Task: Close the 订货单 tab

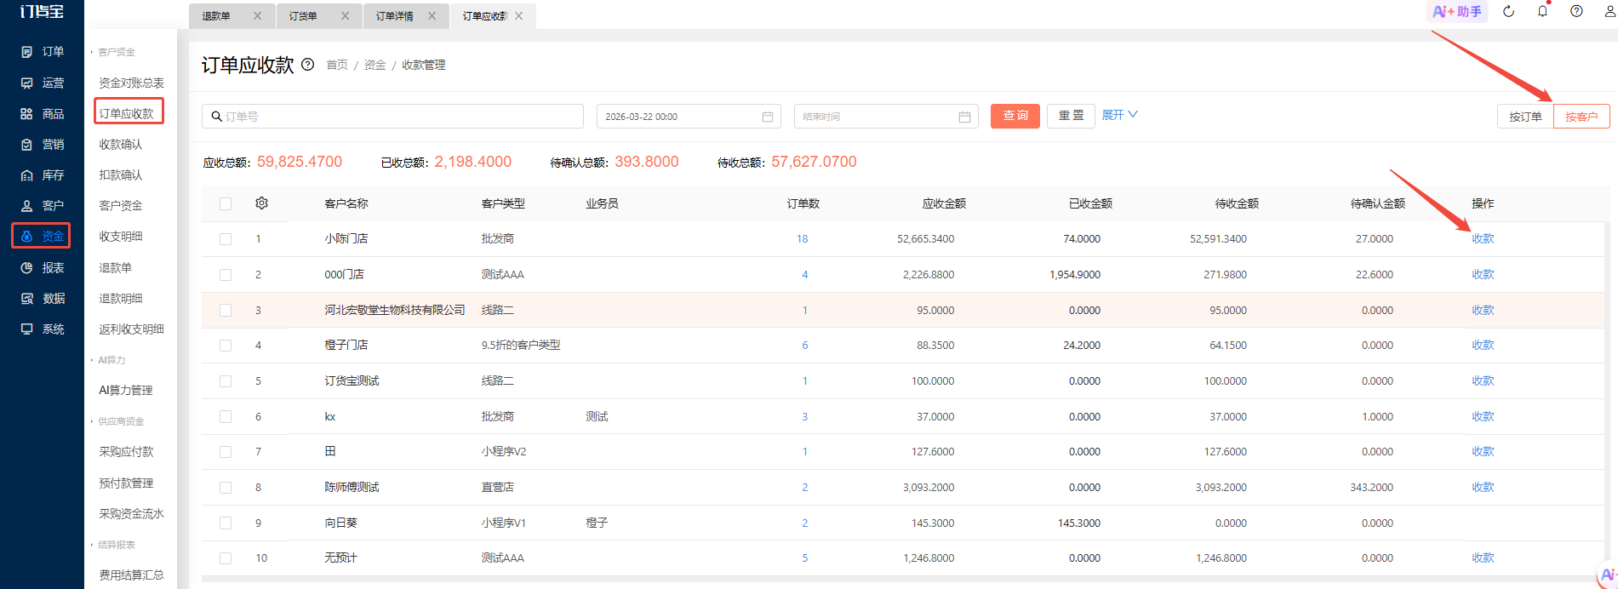Action: (x=345, y=16)
